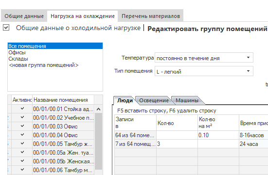The height and width of the screenshot is (175, 268).
Task: Toggle active check for 00/01/00.05b Женская row
Action: [22, 161]
